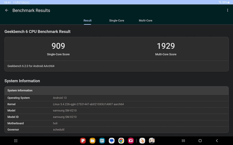Launch Google Chrome from the taskbar
Screen dimensions: 233x145
pos(121,141)
